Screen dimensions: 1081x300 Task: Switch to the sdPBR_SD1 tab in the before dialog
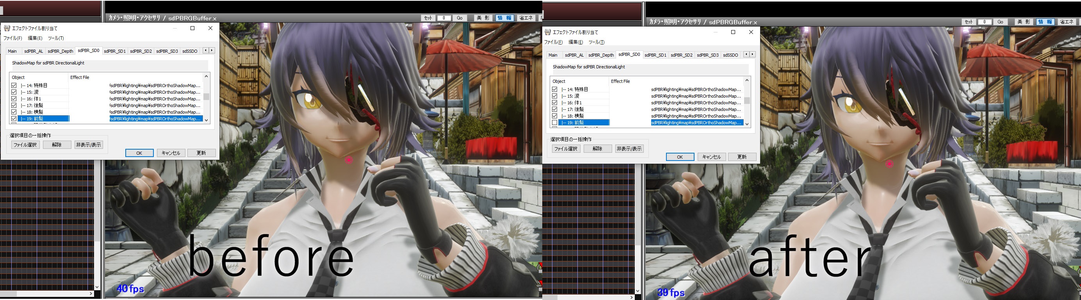click(x=114, y=51)
